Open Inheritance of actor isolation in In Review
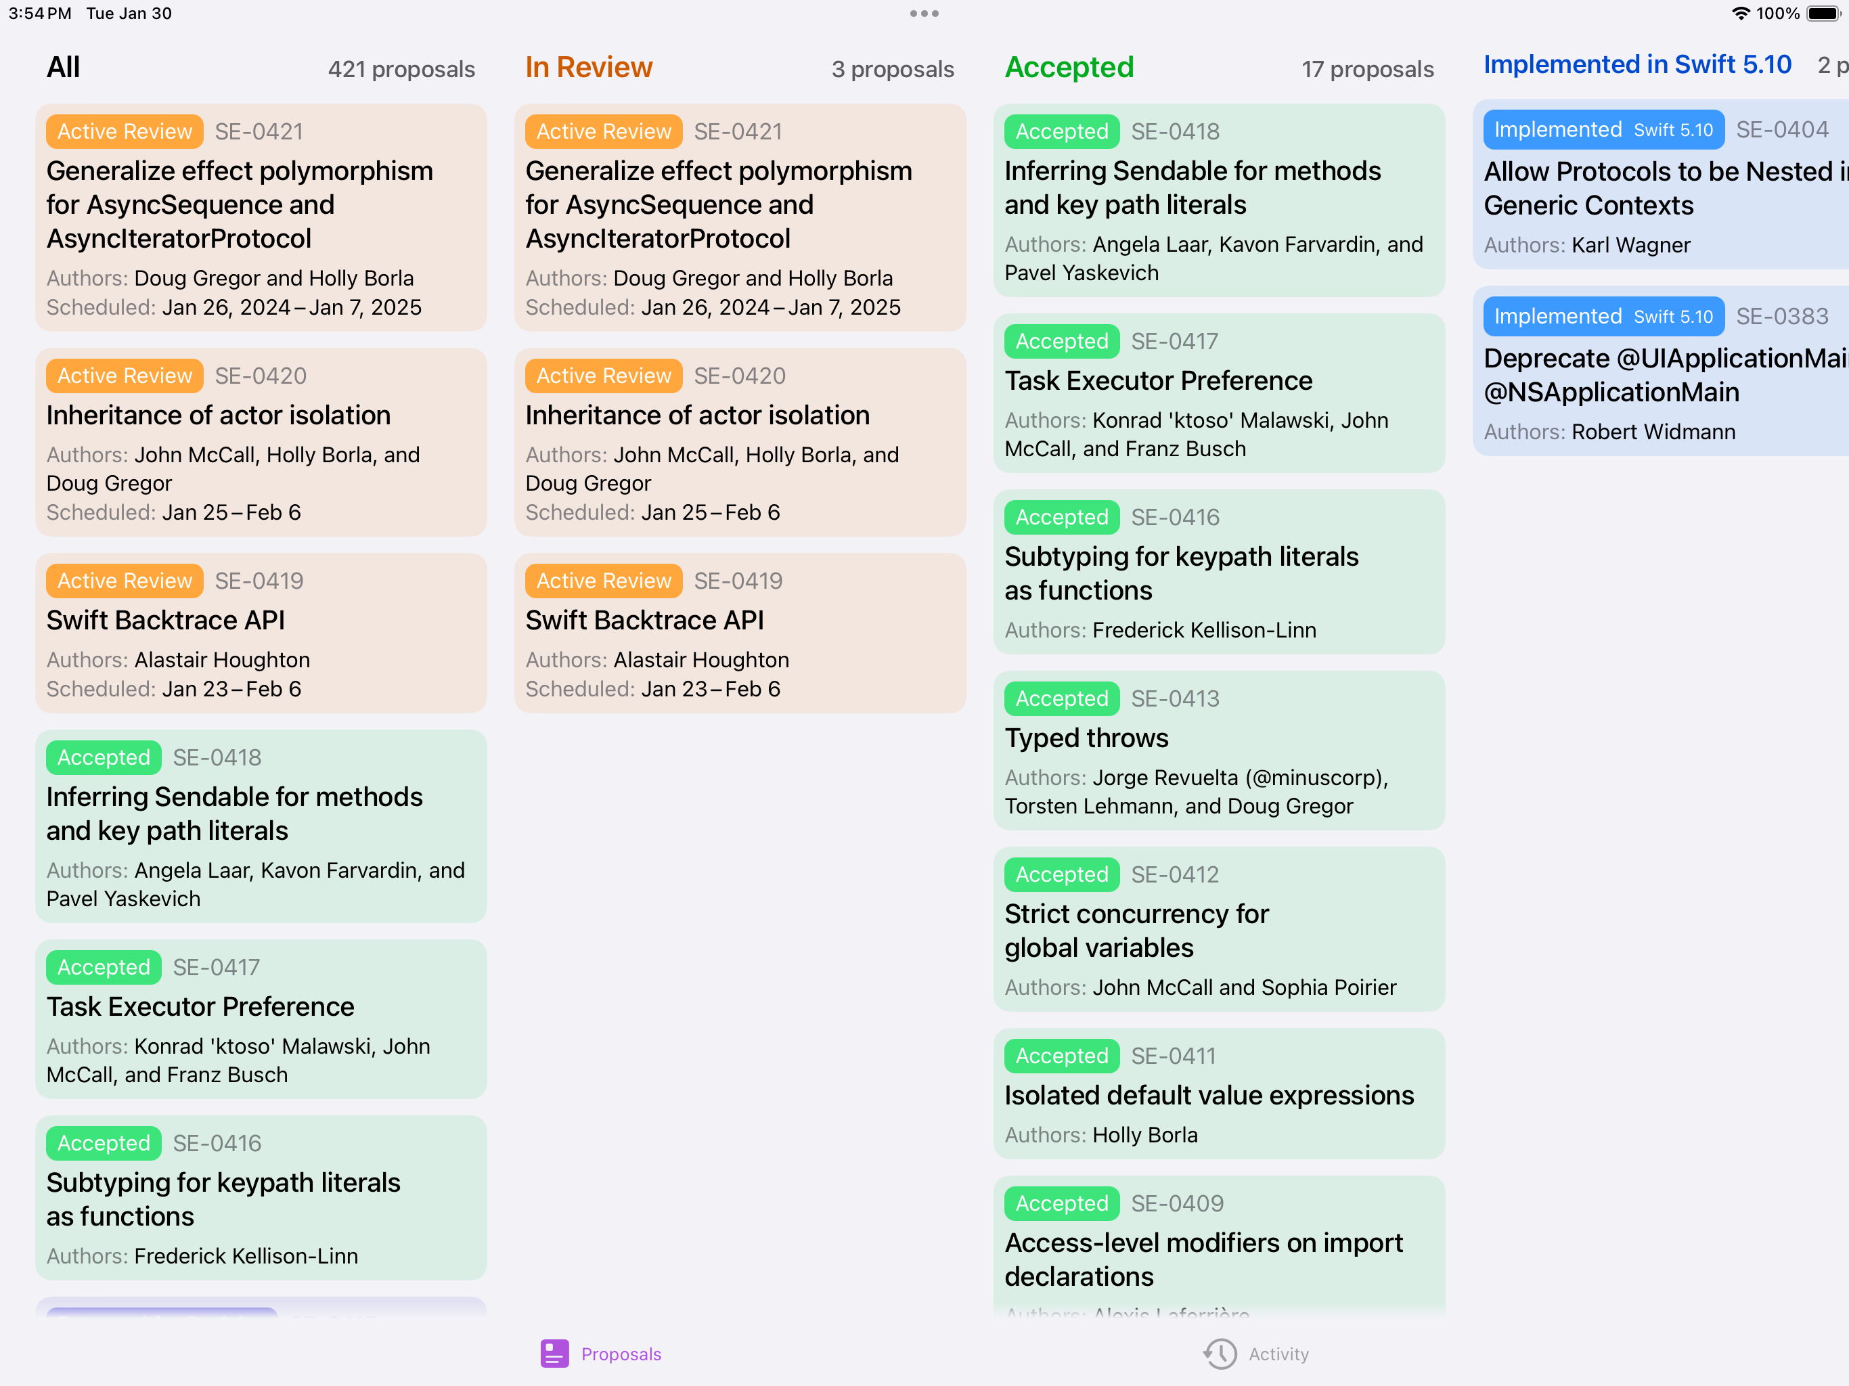The width and height of the screenshot is (1849, 1386). [740, 442]
